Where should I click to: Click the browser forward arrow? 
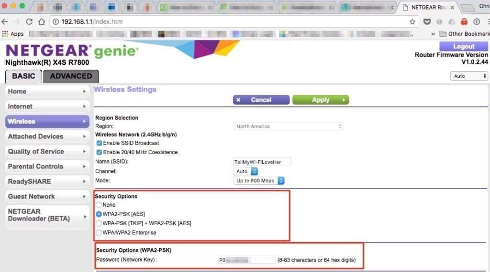pyautogui.click(x=17, y=21)
